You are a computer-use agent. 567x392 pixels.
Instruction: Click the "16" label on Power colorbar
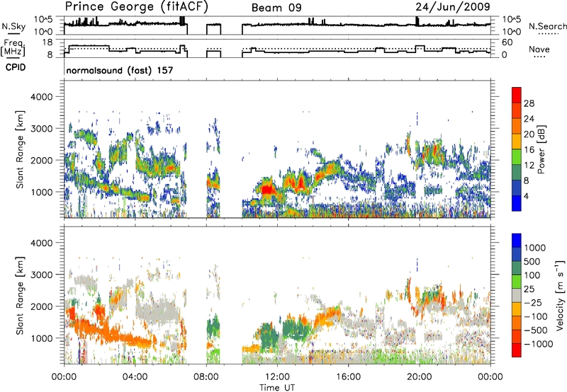pos(529,150)
